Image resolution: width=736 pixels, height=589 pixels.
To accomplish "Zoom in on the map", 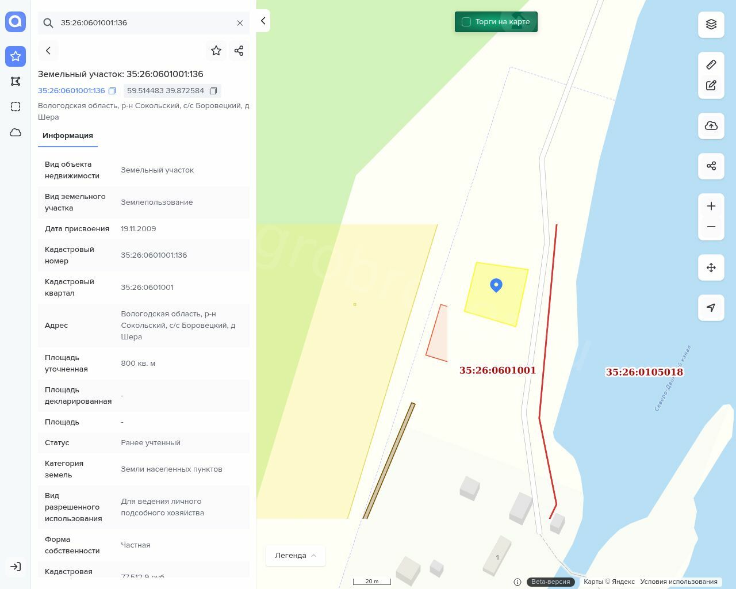I will coord(711,206).
